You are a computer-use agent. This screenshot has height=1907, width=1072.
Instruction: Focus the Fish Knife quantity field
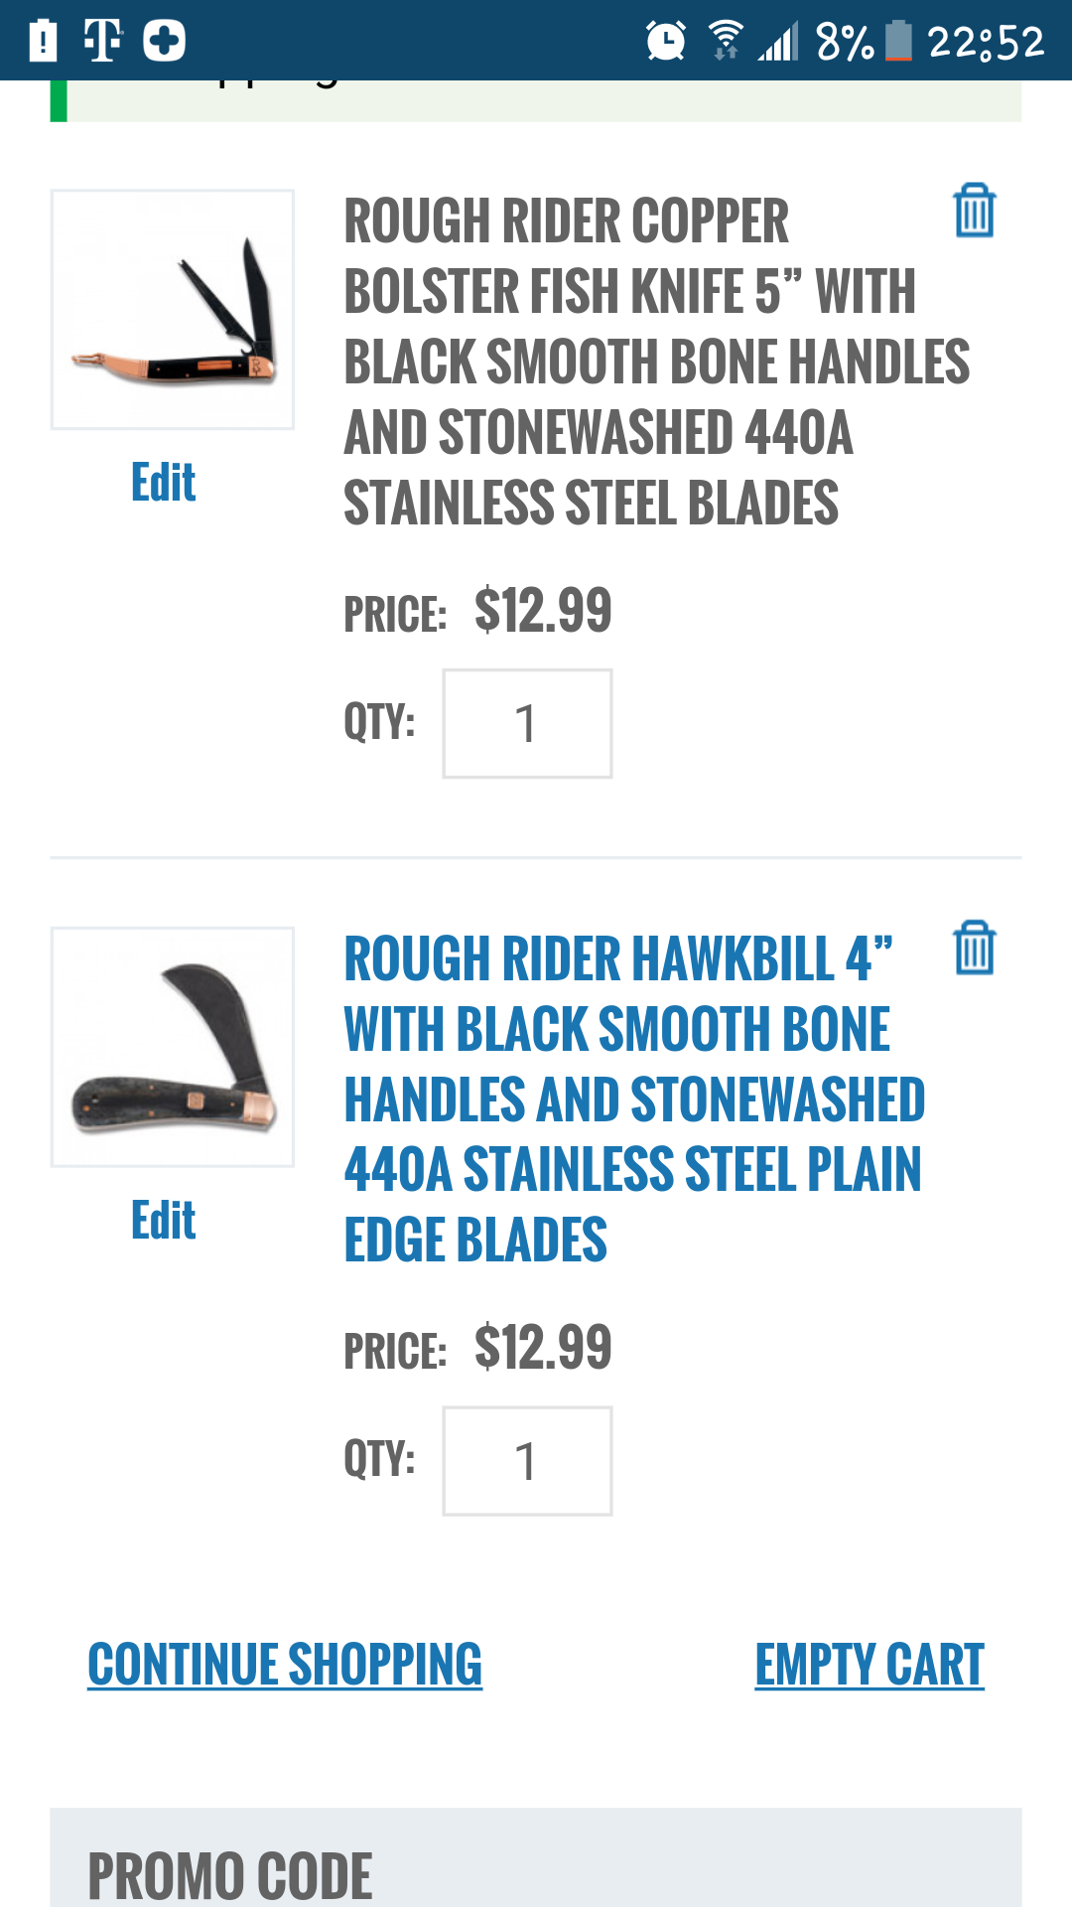(527, 723)
